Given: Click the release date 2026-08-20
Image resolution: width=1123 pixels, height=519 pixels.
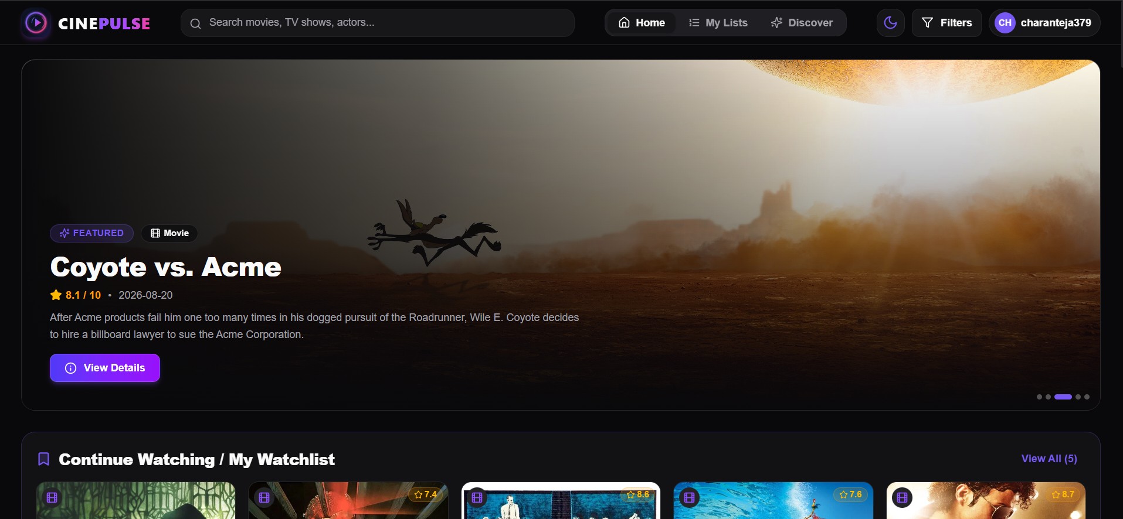Looking at the screenshot, I should coord(145,295).
